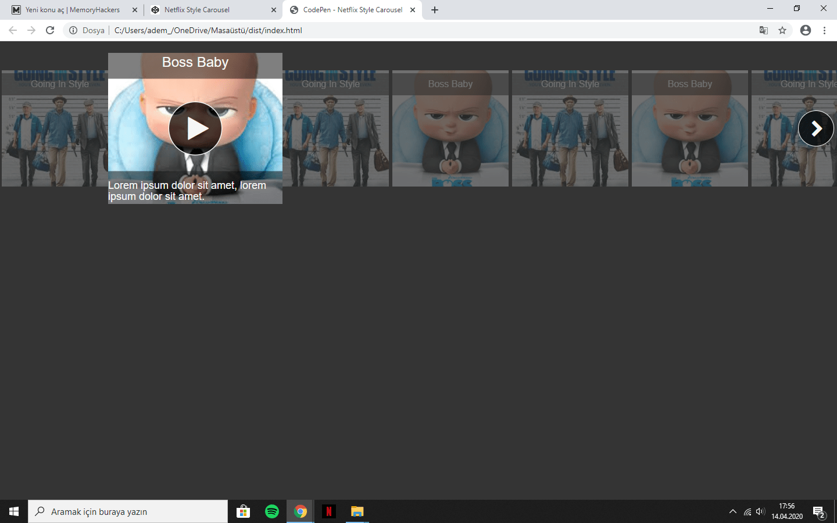
Task: Open the network status icon
Action: [x=747, y=511]
